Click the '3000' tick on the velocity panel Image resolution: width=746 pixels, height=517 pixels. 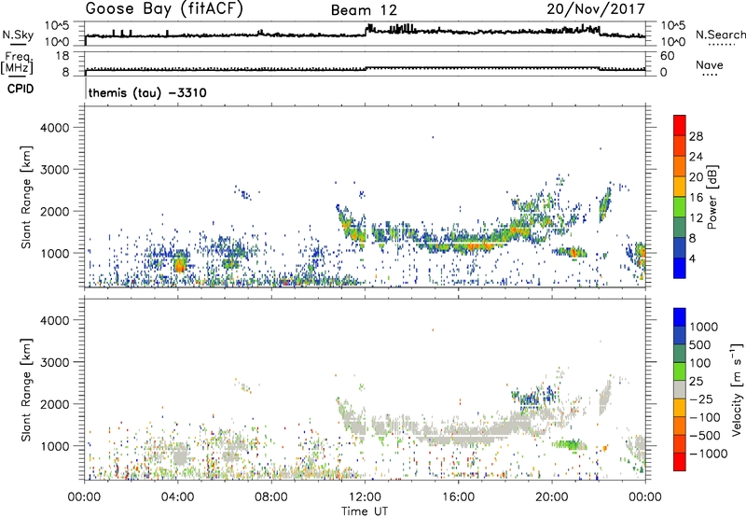point(54,362)
